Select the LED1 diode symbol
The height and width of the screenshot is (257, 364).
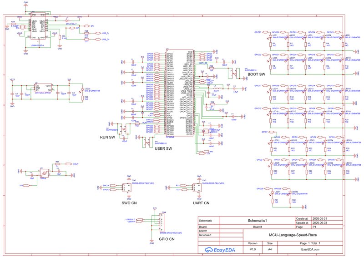coord(270,37)
